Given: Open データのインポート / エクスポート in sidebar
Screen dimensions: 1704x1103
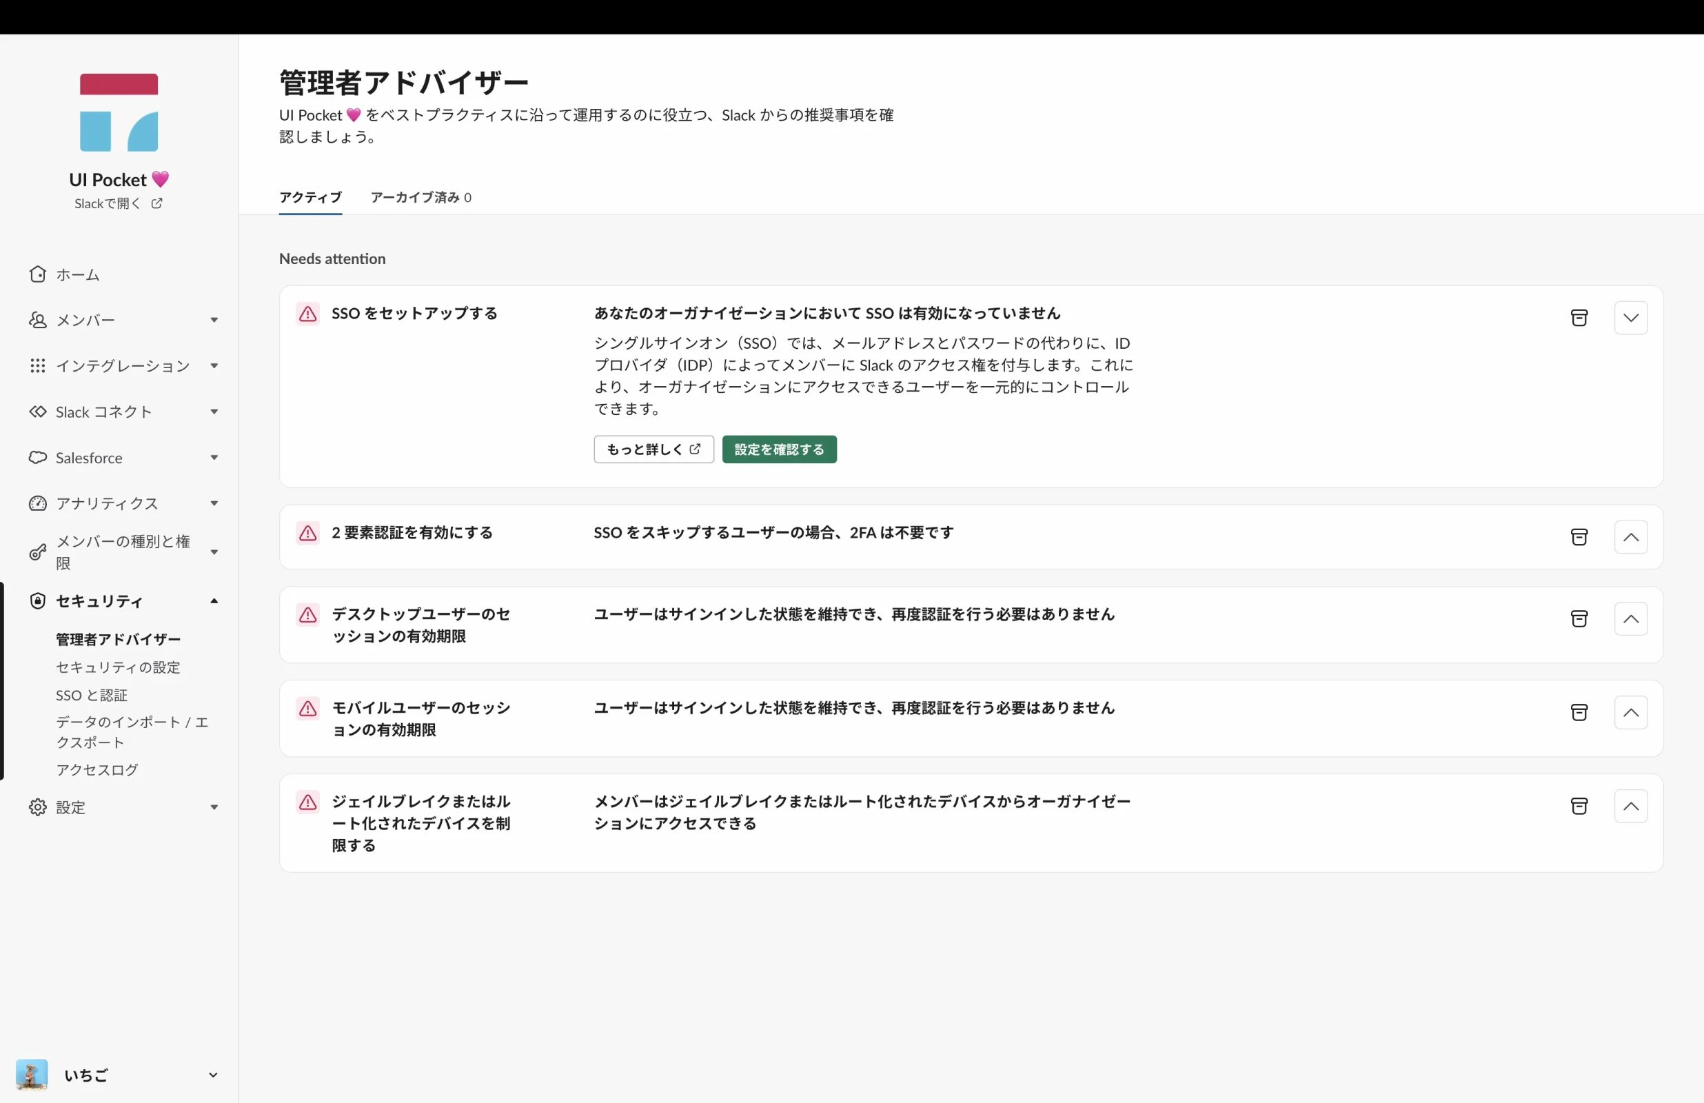Looking at the screenshot, I should tap(132, 732).
